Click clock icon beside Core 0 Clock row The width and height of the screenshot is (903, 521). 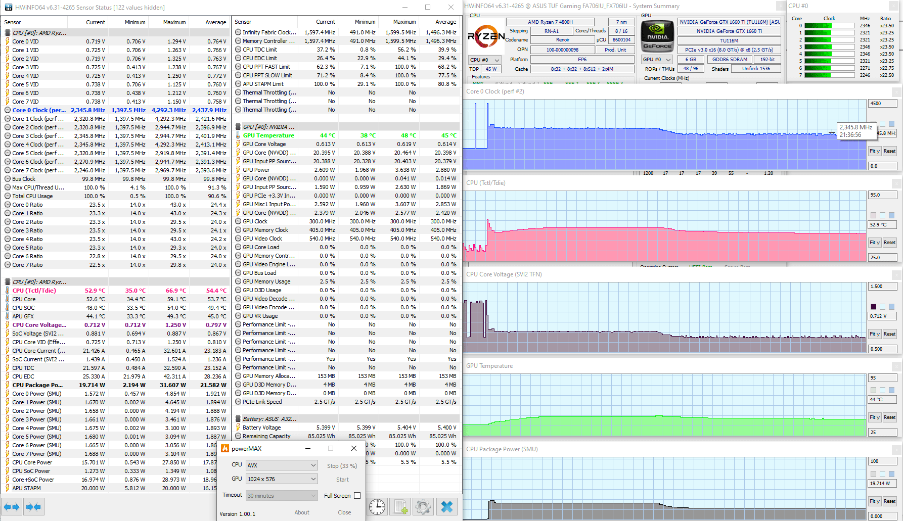pyautogui.click(x=8, y=110)
